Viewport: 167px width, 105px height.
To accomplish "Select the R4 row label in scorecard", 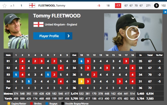I will 8,81.
